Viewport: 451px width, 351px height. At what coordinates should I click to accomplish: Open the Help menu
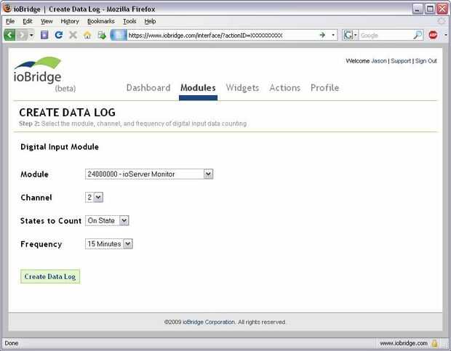point(150,21)
